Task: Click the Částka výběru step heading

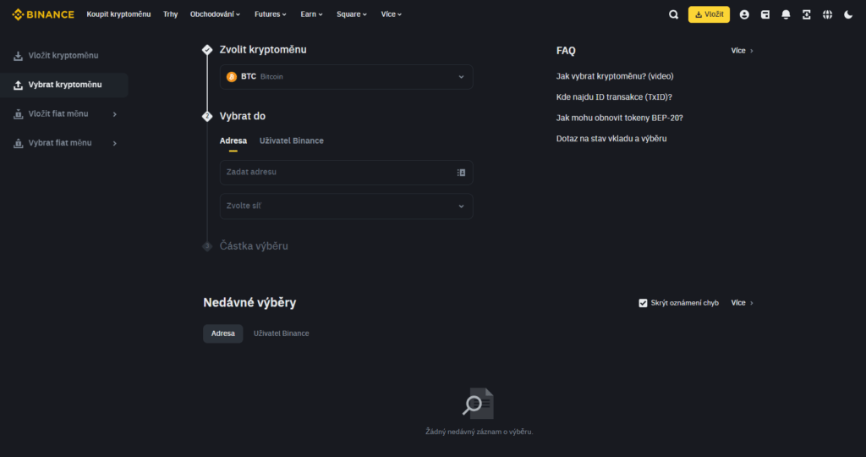Action: click(254, 246)
